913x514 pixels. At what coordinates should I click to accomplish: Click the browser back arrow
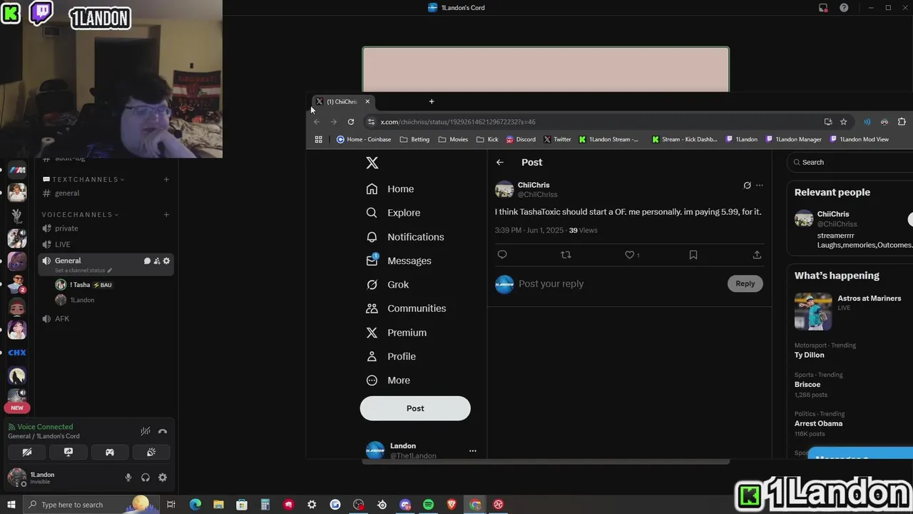[x=317, y=122]
